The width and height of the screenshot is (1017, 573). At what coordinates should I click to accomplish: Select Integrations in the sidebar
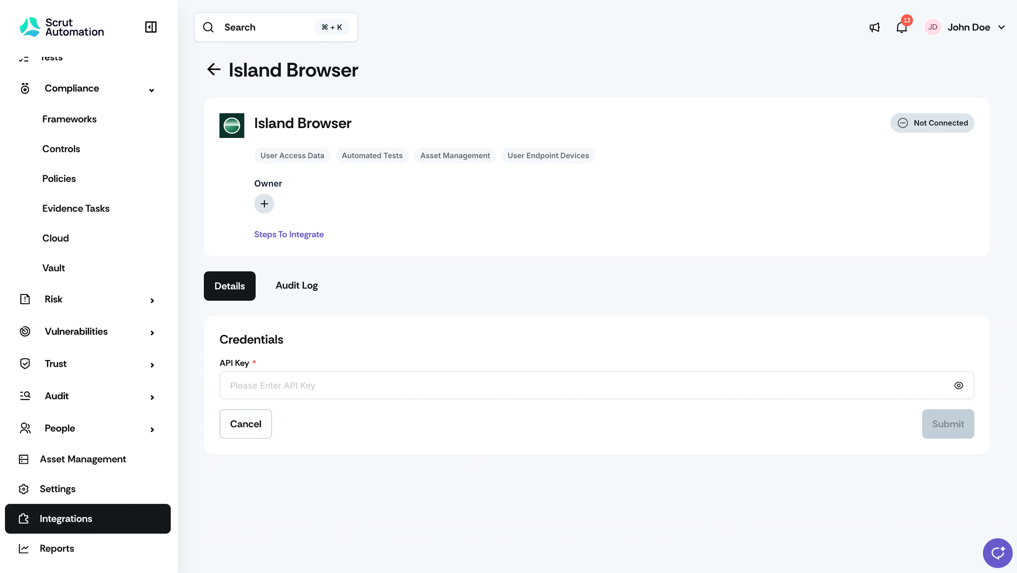coord(88,519)
